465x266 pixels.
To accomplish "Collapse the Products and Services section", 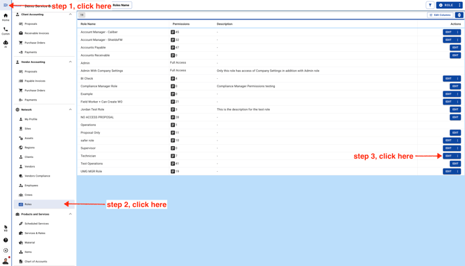I will (x=70, y=214).
